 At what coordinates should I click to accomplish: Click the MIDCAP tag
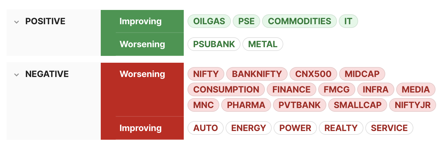[362, 74]
